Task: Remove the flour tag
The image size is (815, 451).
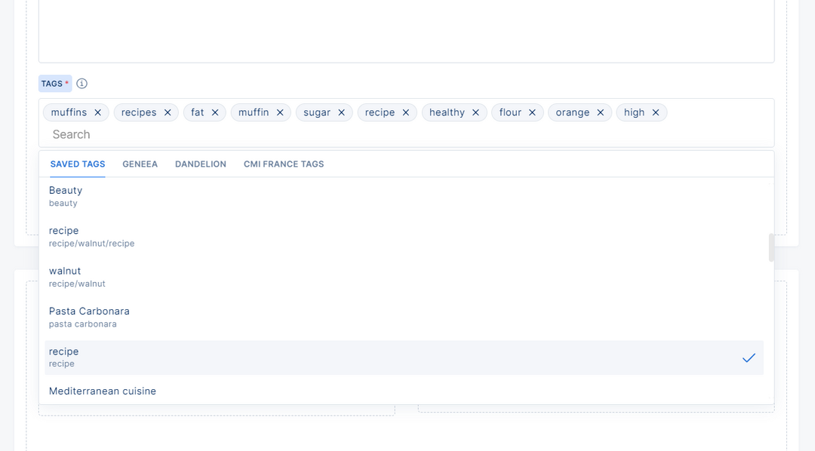Action: pos(532,112)
